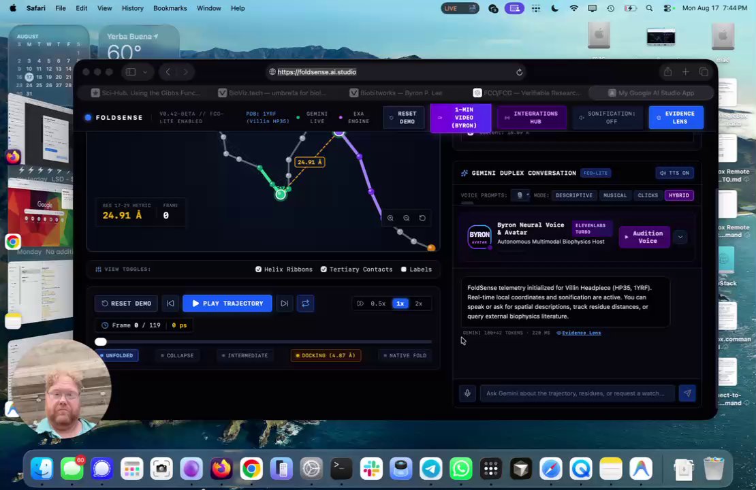Set playback speed to 2x
The height and width of the screenshot is (490, 756).
pos(418,304)
